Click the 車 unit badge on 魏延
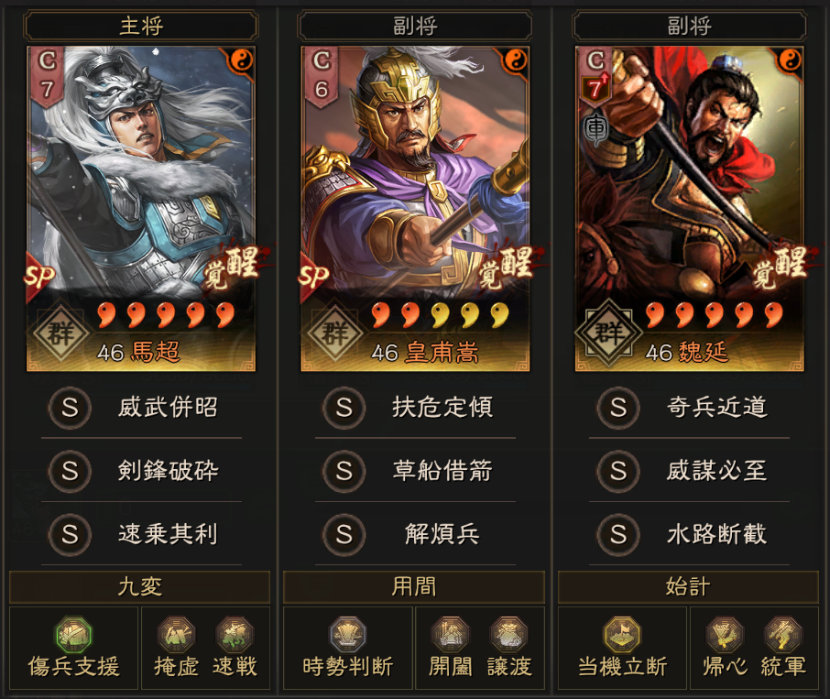 596,130
